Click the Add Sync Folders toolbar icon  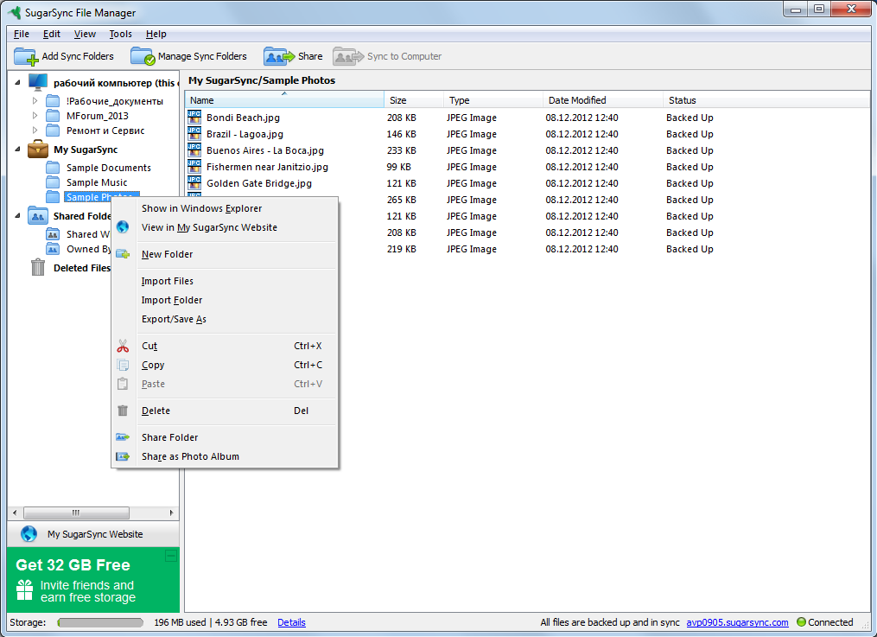26,56
